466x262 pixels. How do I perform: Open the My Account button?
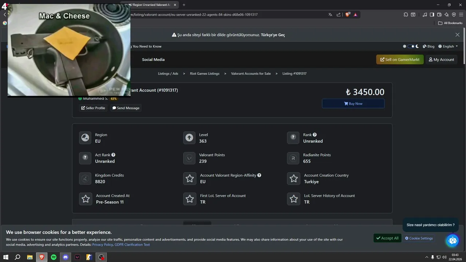pyautogui.click(x=441, y=59)
